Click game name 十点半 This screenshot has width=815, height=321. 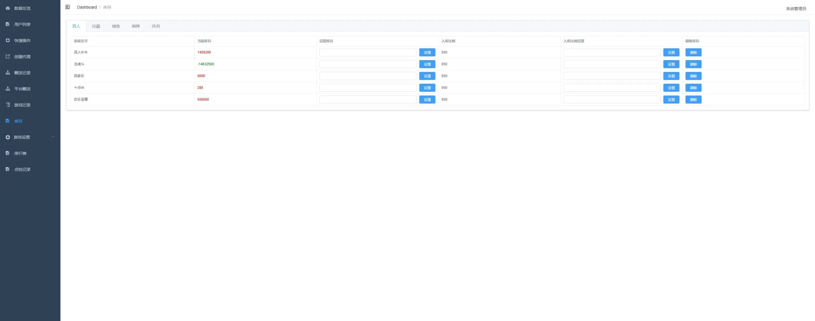pos(79,87)
